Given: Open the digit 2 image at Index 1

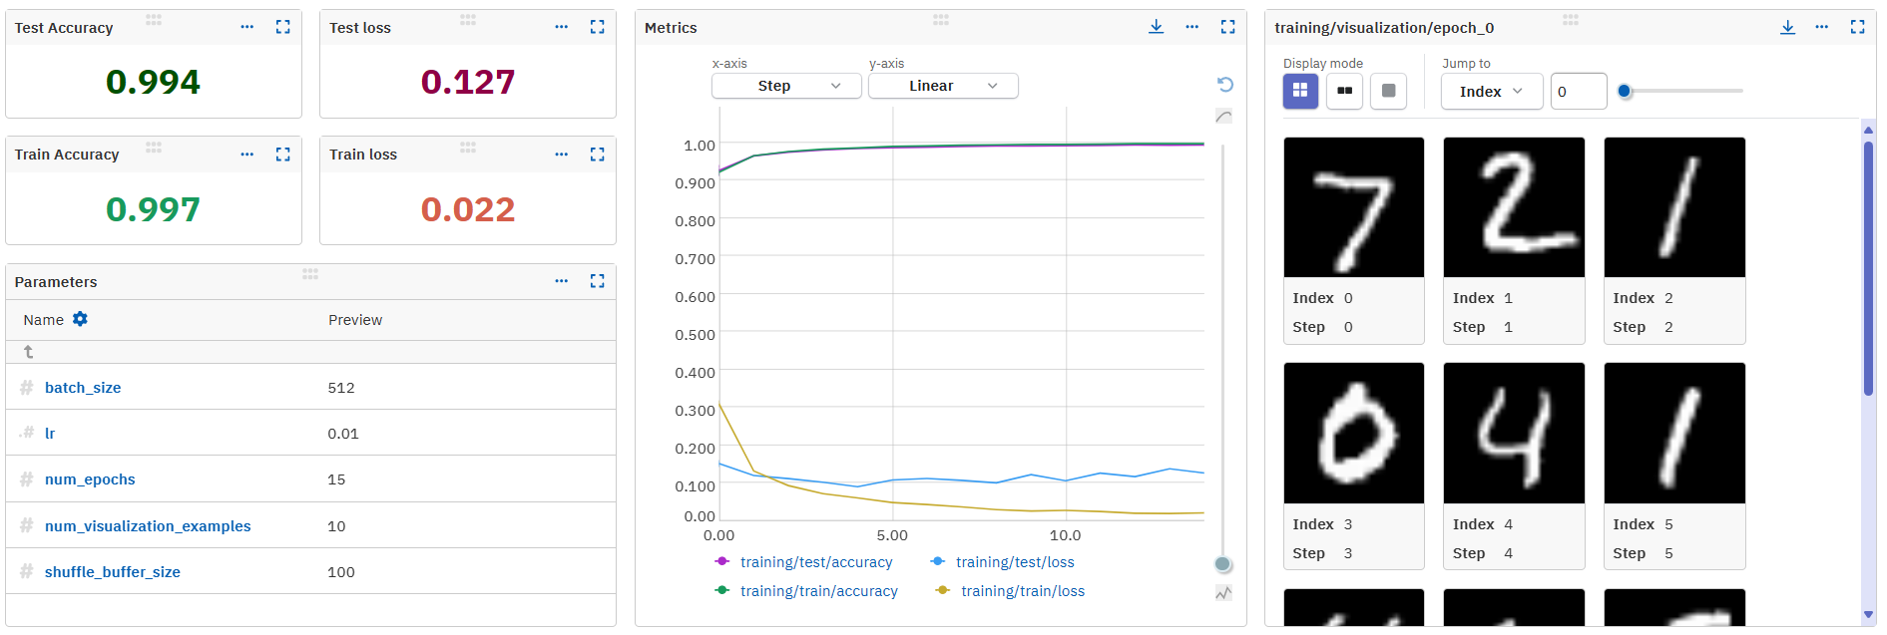Looking at the screenshot, I should (x=1514, y=207).
